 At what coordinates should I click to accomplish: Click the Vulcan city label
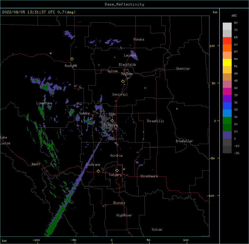(157, 230)
